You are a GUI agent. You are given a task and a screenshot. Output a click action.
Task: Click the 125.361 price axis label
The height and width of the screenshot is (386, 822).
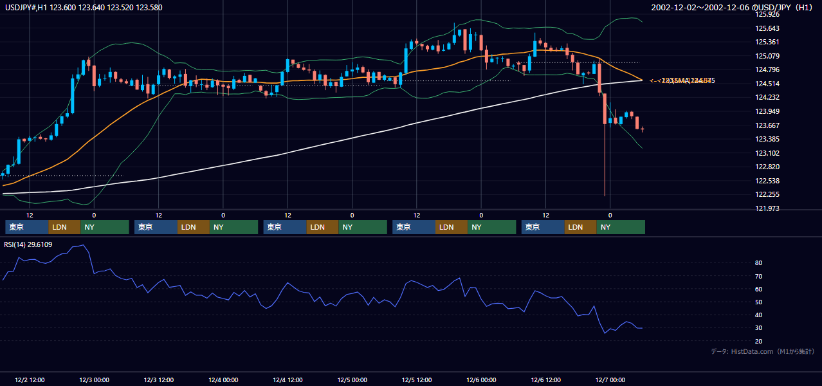point(767,42)
